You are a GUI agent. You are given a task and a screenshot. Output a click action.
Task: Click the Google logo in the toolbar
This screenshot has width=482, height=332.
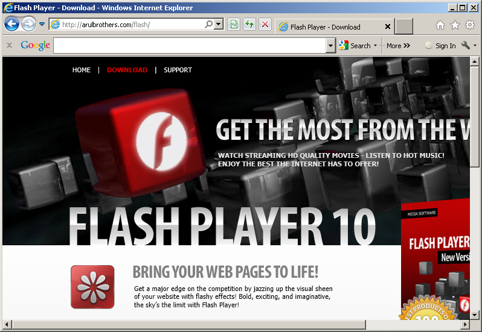tap(36, 45)
